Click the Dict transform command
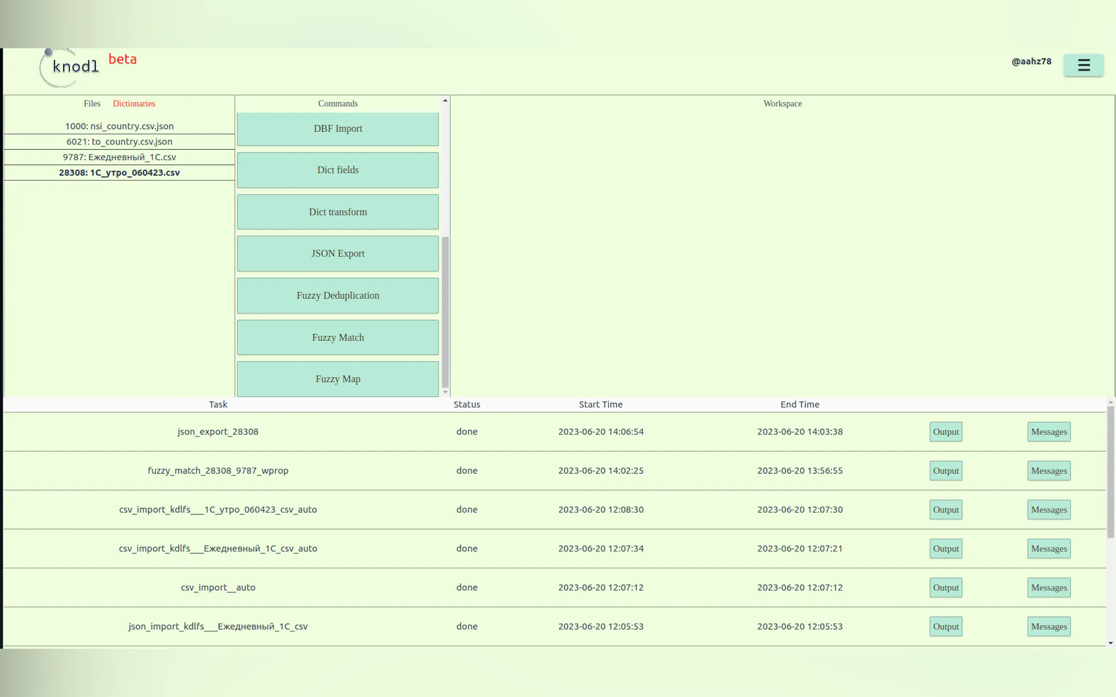 [x=338, y=212]
